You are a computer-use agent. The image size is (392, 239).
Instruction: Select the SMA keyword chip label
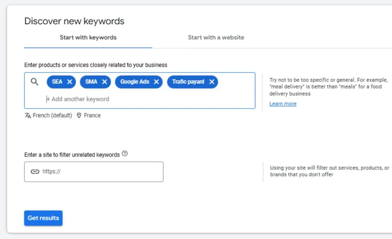(x=91, y=82)
